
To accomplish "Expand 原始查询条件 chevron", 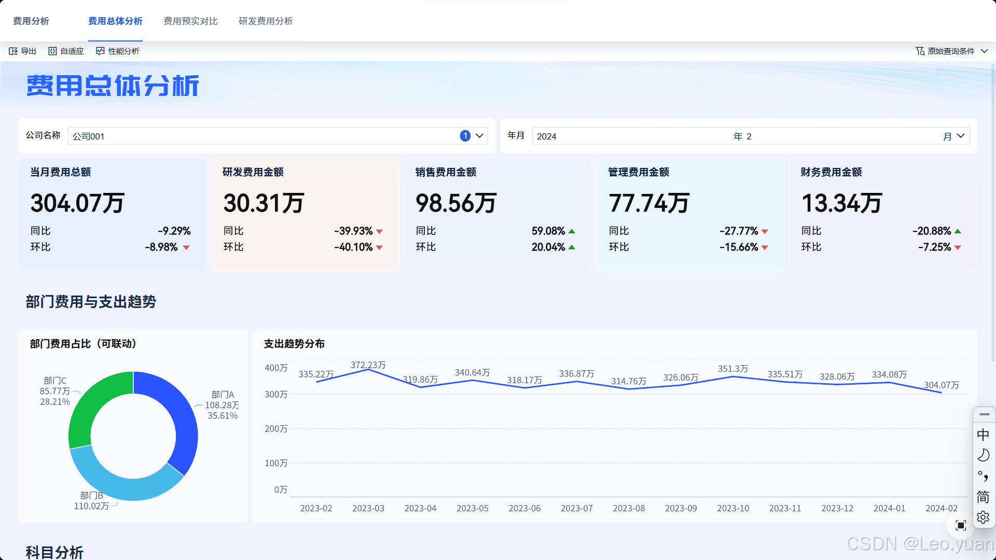I will [985, 51].
